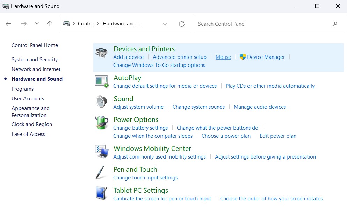Click 'Change system sounds'

pos(198,107)
